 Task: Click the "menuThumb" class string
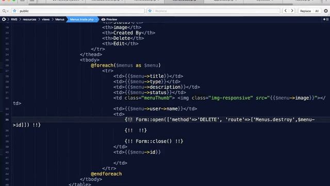[x=157, y=98]
